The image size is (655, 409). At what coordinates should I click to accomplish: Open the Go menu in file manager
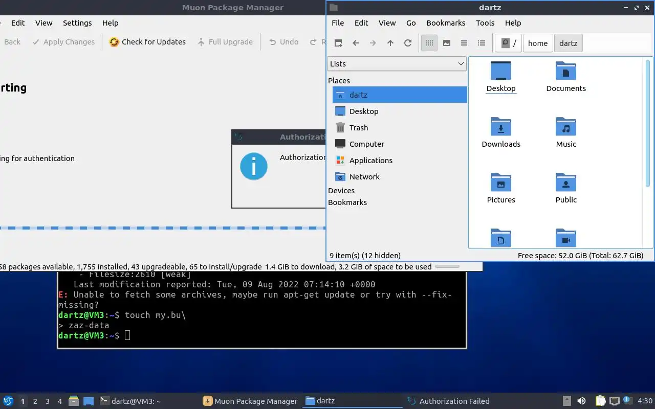(411, 22)
